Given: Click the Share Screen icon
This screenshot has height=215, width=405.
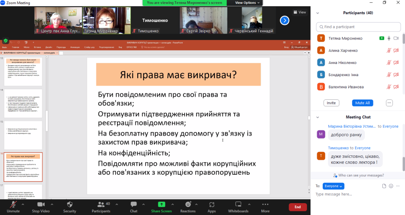Looking at the screenshot, I should (x=161, y=204).
